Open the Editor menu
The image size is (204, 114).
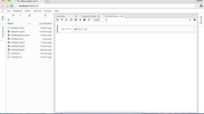click(x=28, y=11)
